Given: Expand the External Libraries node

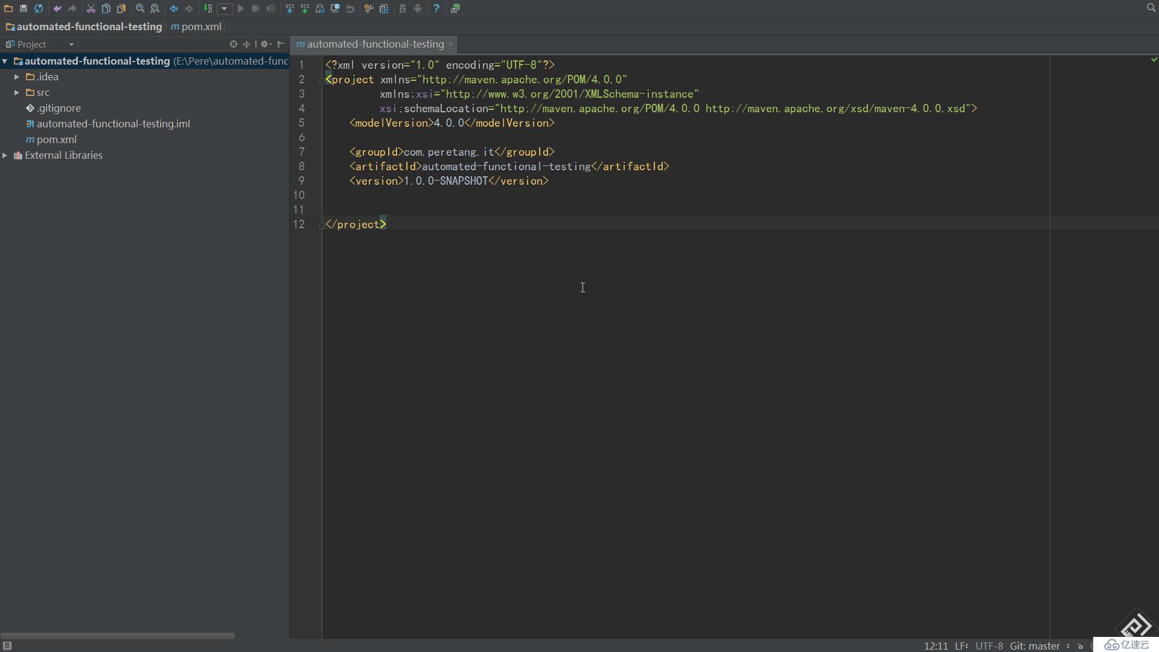Looking at the screenshot, I should [x=7, y=155].
